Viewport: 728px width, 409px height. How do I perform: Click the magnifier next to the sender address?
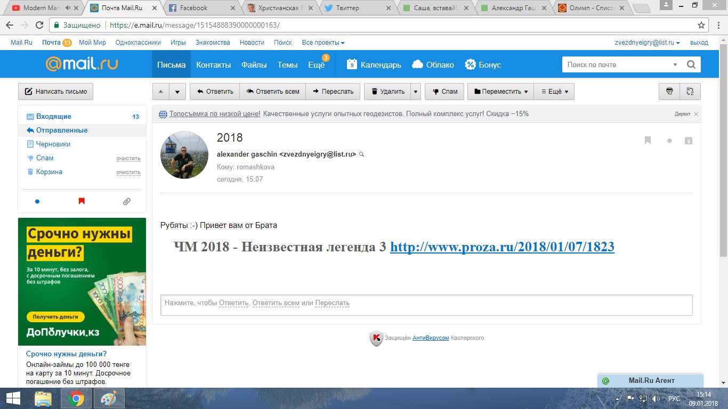tap(362, 154)
